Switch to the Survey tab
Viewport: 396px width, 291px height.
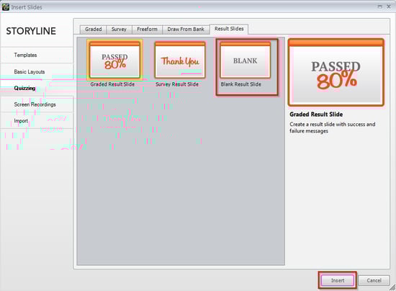[119, 30]
